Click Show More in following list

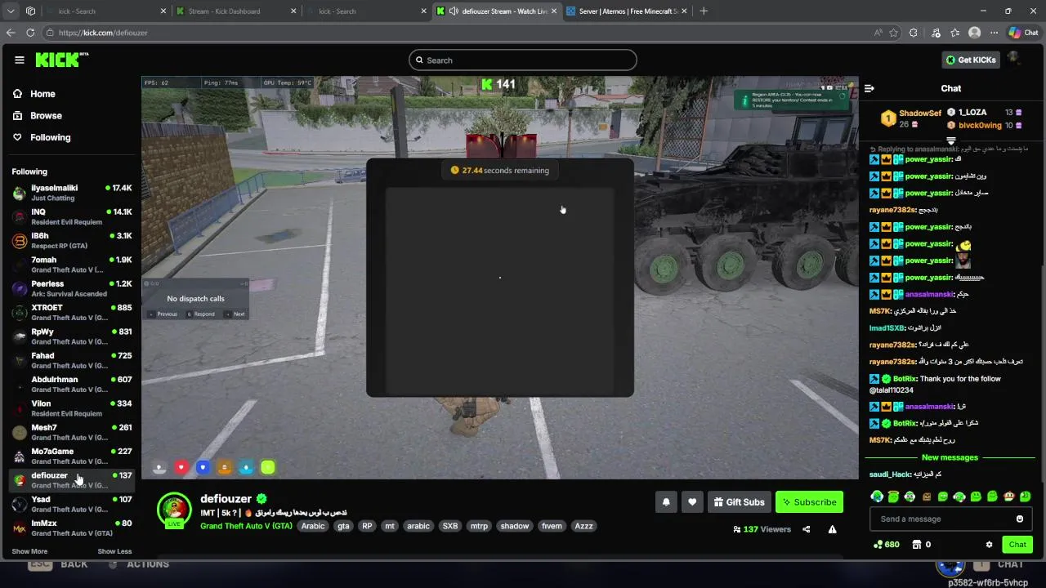29,551
